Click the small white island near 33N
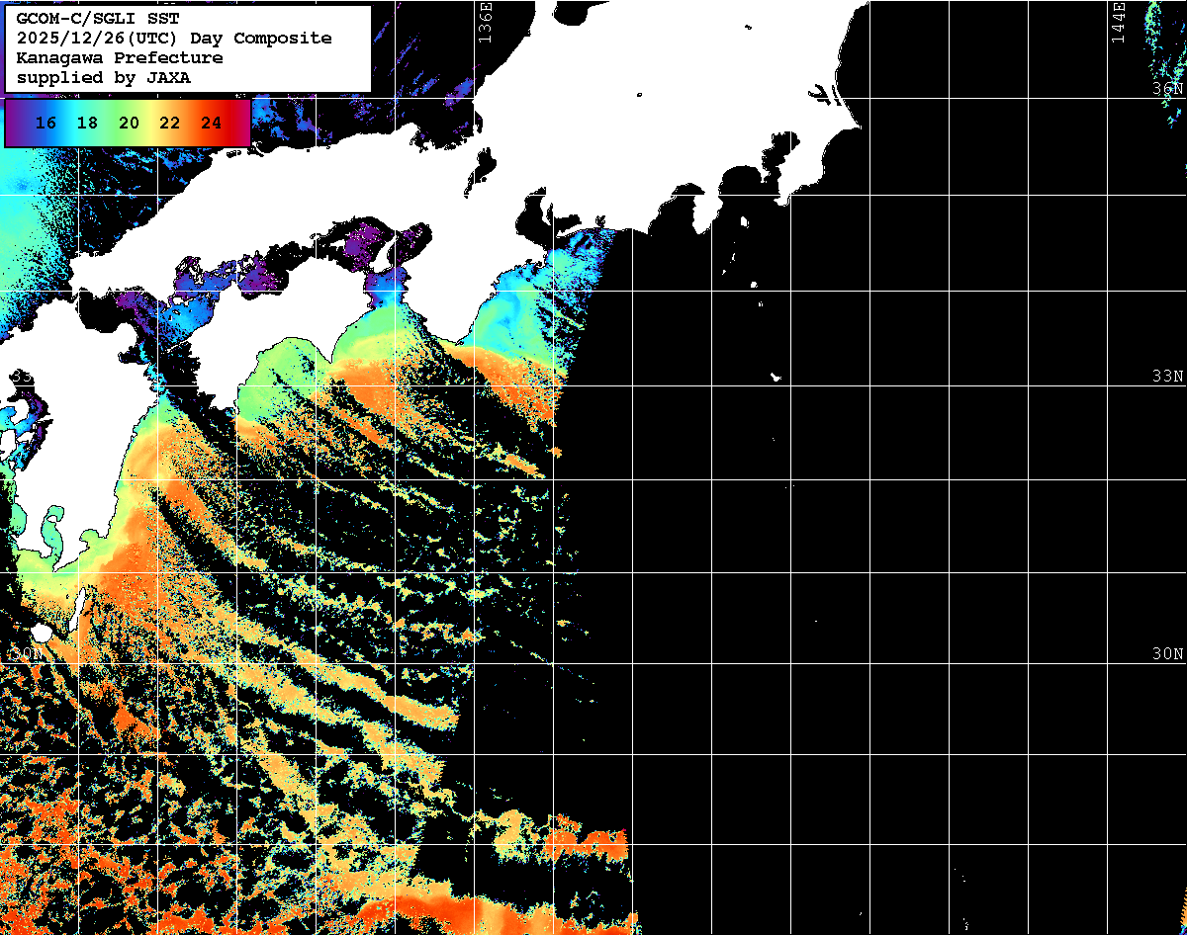 click(776, 377)
